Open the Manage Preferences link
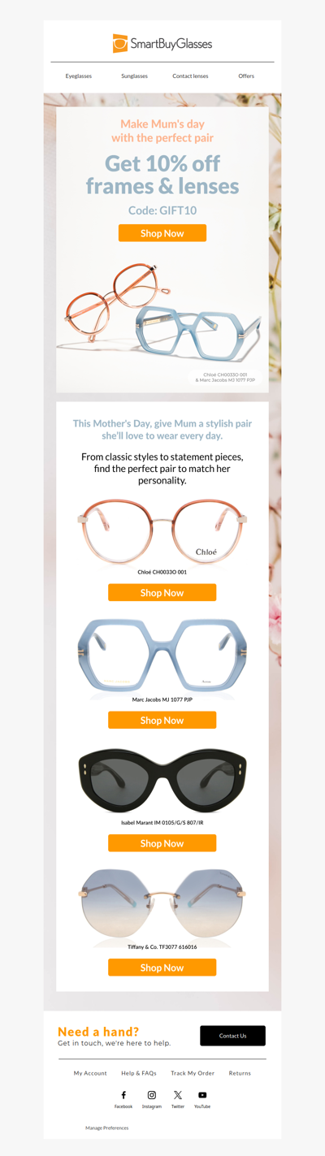Viewport: 325px width, 1156px height. 107,1128
